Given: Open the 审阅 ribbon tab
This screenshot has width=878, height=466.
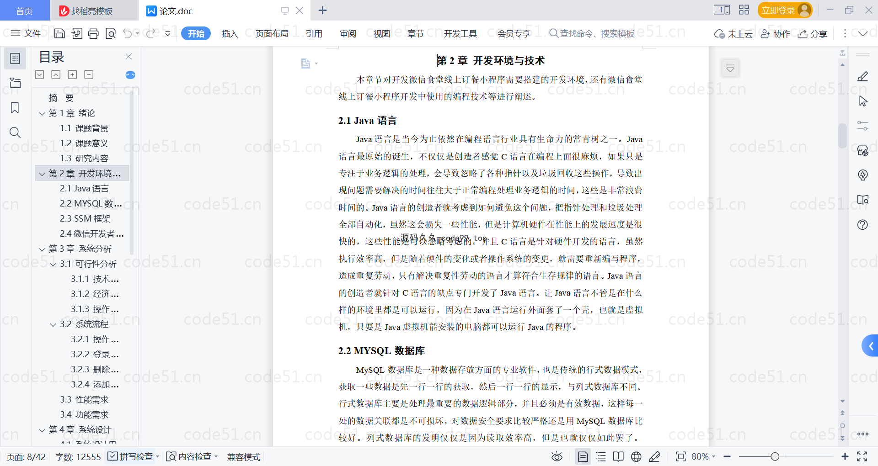Looking at the screenshot, I should 348,33.
